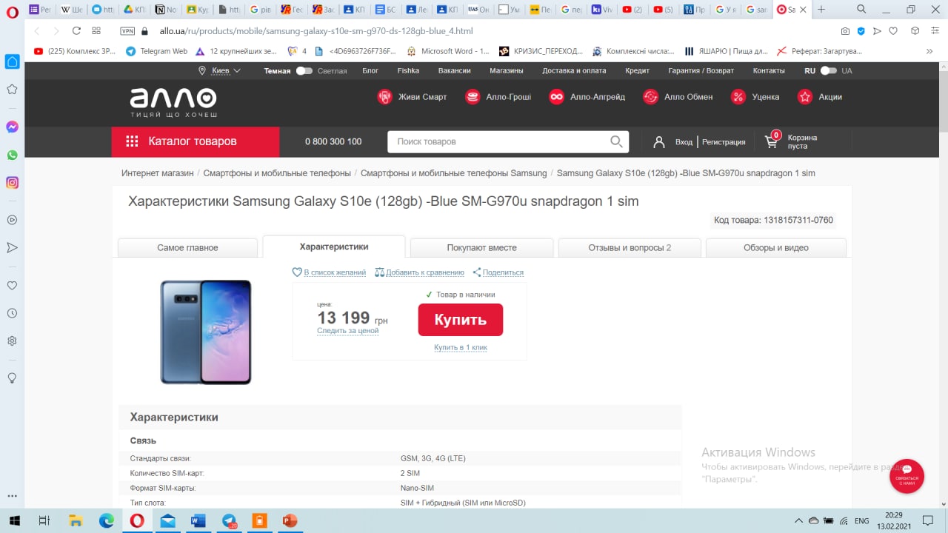
Task: Click the Живи Смарт icon link
Action: (x=412, y=97)
